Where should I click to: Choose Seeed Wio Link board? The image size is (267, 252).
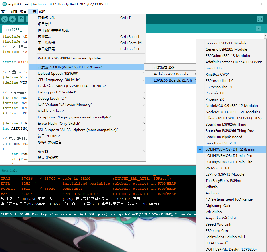(x=231, y=224)
